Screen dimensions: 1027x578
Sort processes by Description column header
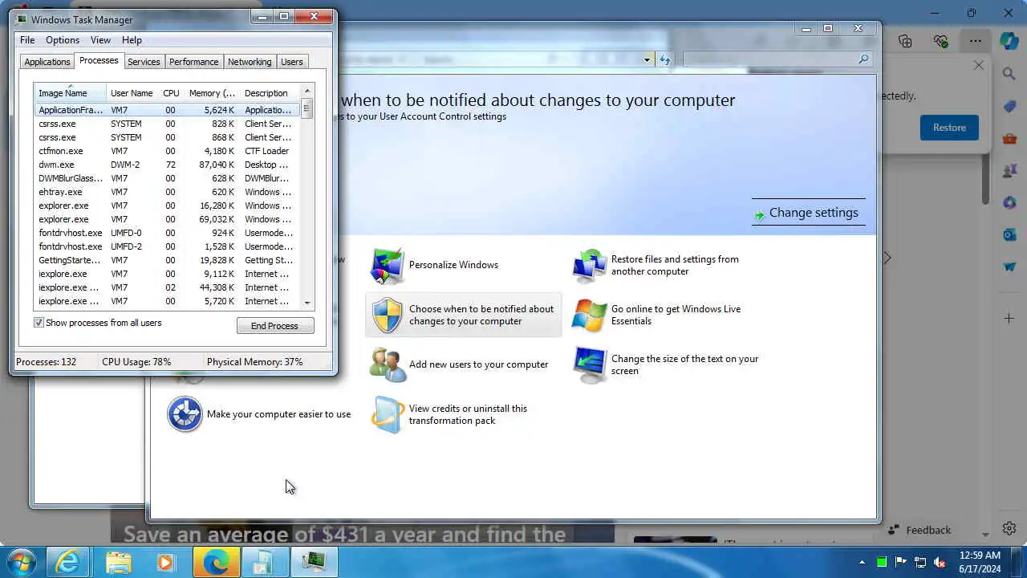click(x=269, y=93)
